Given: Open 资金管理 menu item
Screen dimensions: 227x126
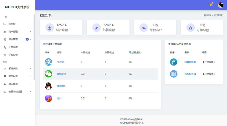Looking at the screenshot, I should pyautogui.click(x=13, y=39).
